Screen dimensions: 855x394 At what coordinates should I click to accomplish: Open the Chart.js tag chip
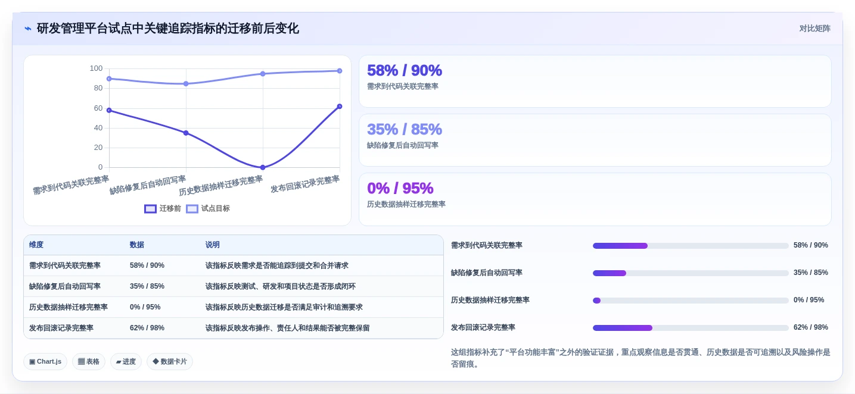tap(45, 362)
